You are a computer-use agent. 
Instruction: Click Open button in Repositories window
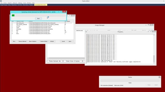pyautogui.click(x=70, y=41)
